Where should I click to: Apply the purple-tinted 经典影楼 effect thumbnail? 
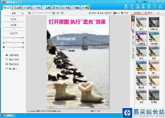(141, 38)
